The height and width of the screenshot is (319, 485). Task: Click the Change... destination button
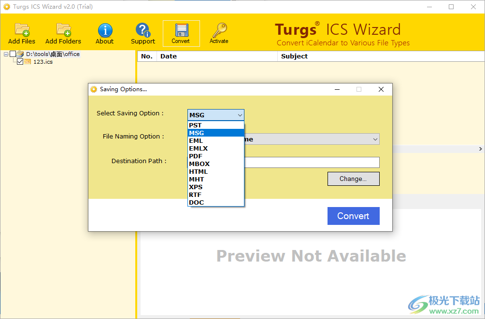pyautogui.click(x=353, y=179)
